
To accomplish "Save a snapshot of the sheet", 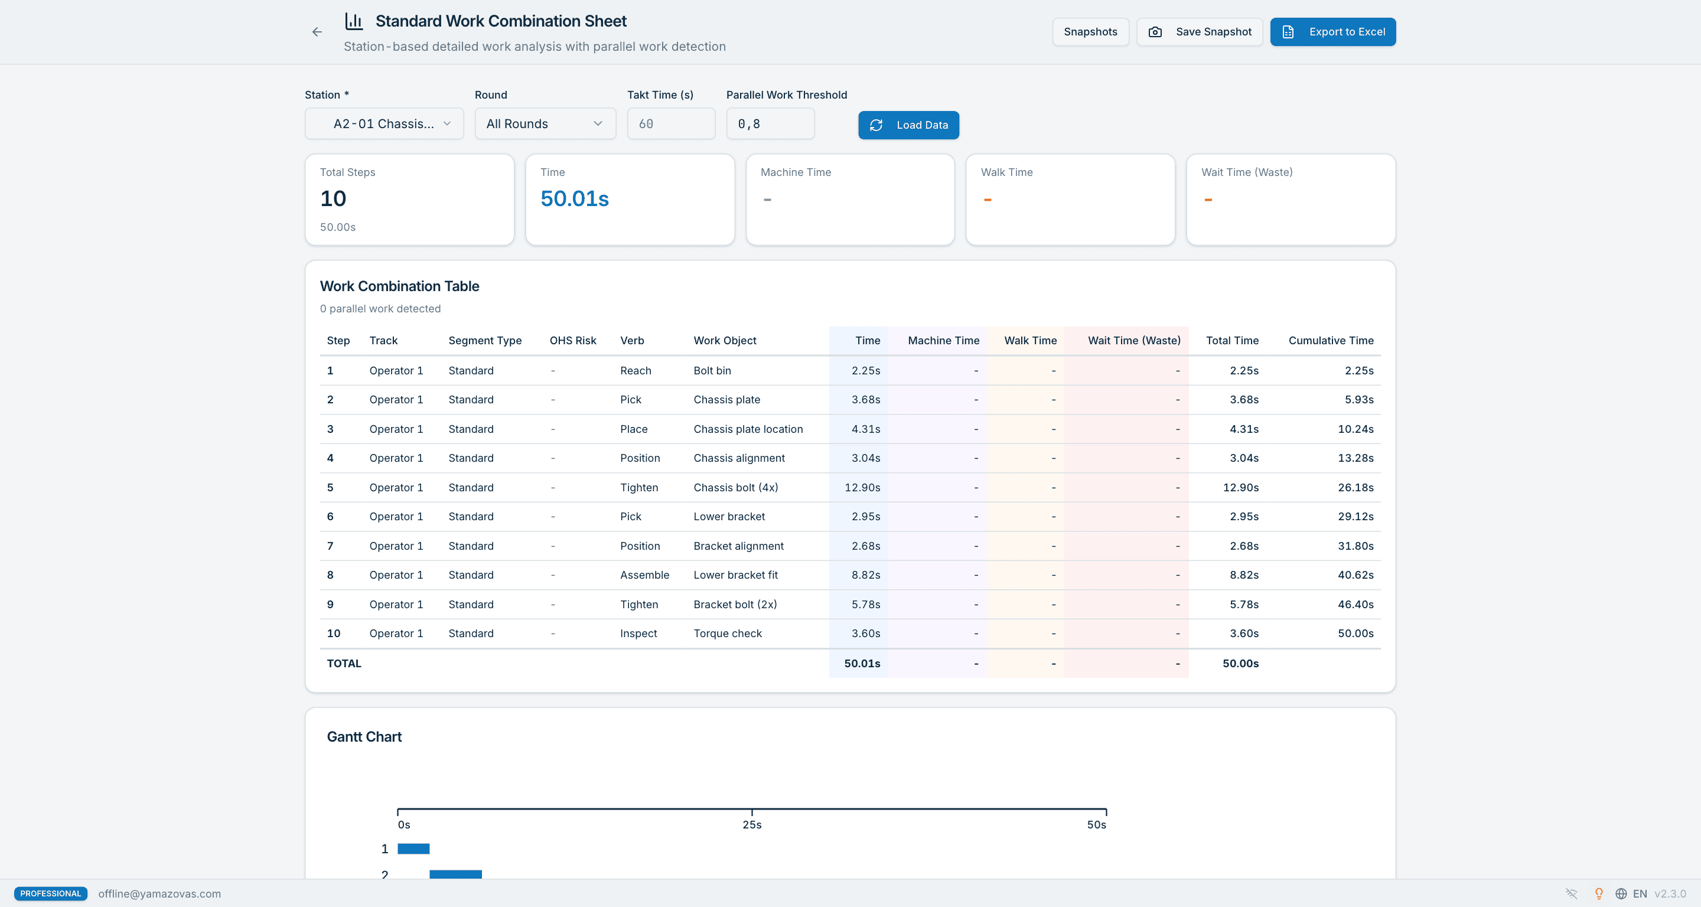I will coord(1199,32).
